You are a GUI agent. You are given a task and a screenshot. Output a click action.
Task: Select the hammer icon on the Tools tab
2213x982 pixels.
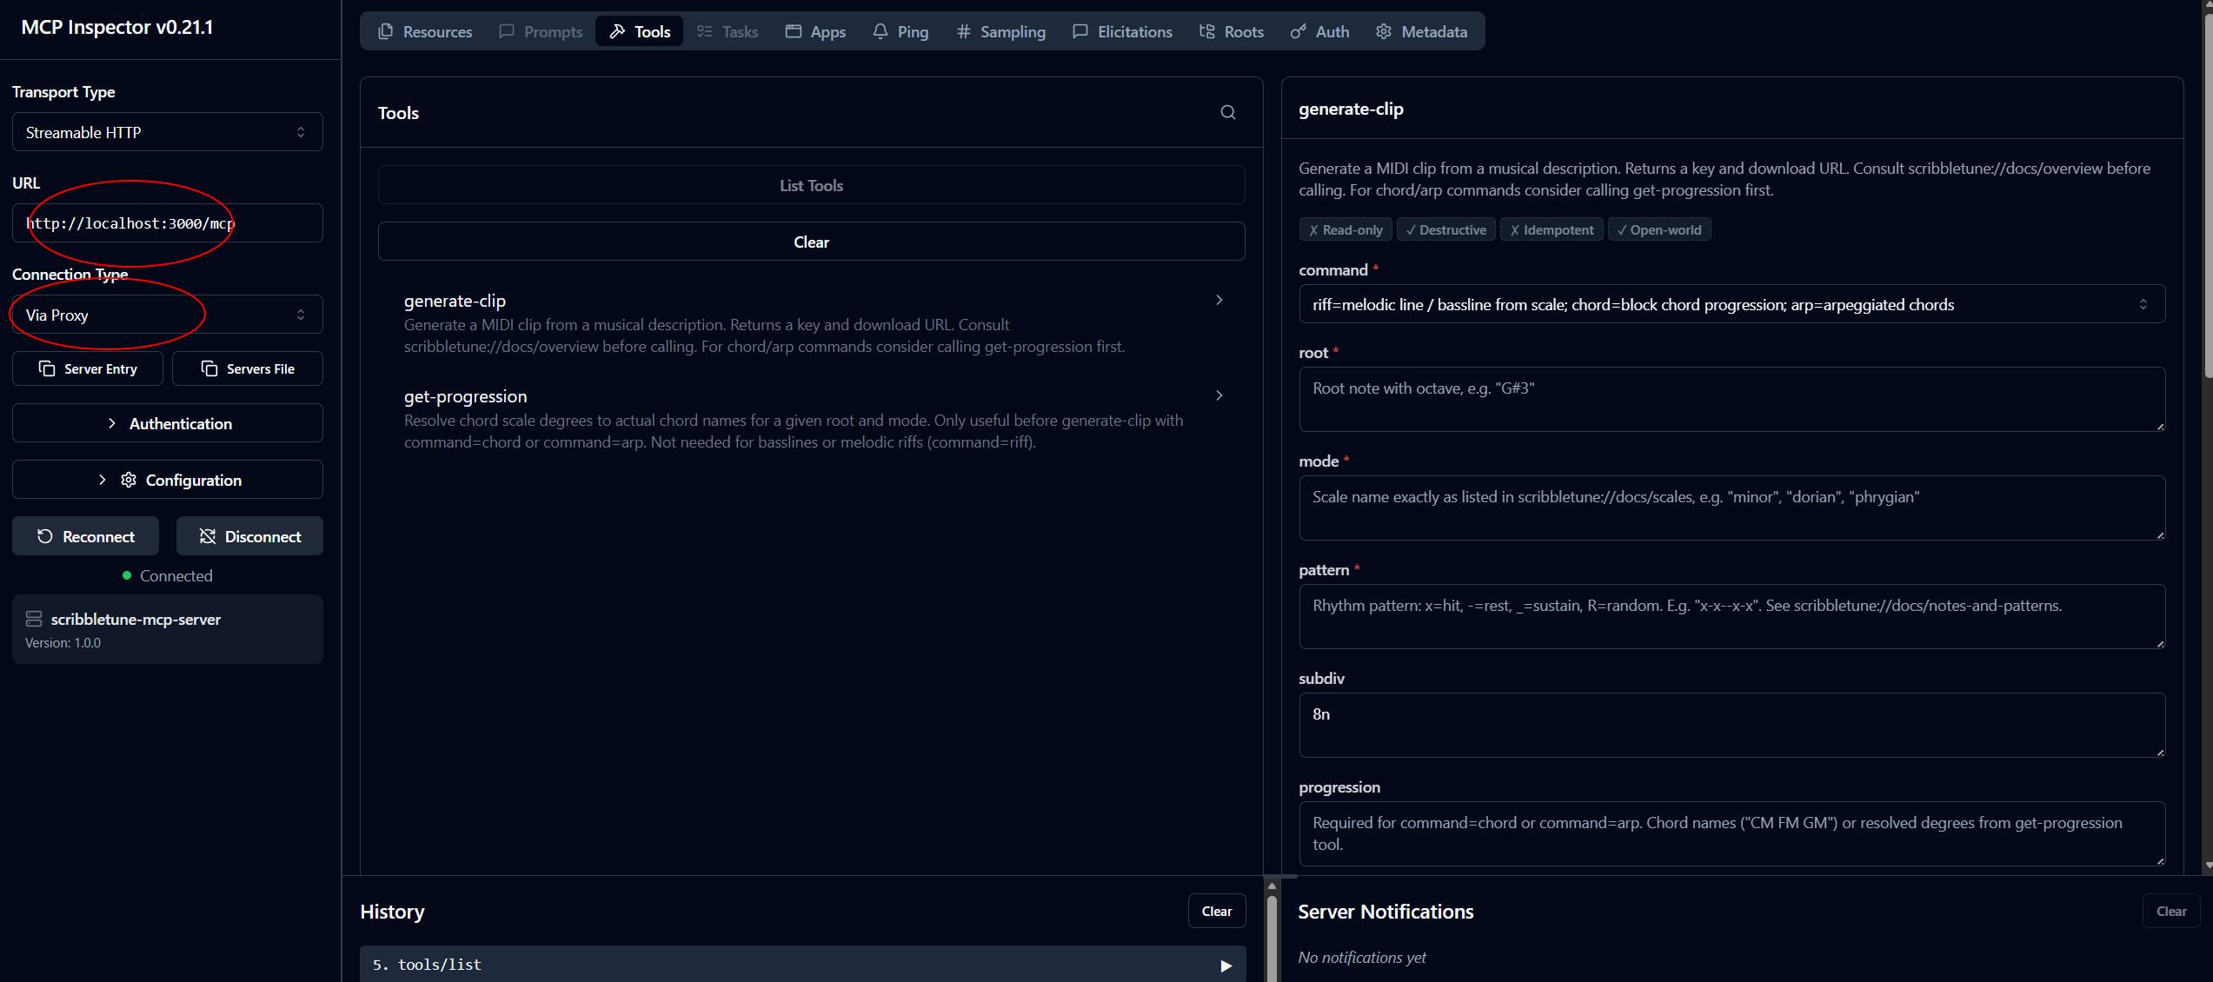click(616, 30)
